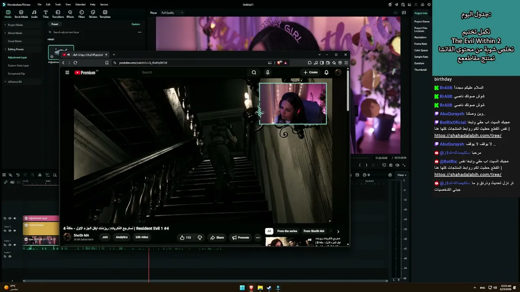
Task: Open the Tools menu in Filmora
Action: (x=58, y=4)
